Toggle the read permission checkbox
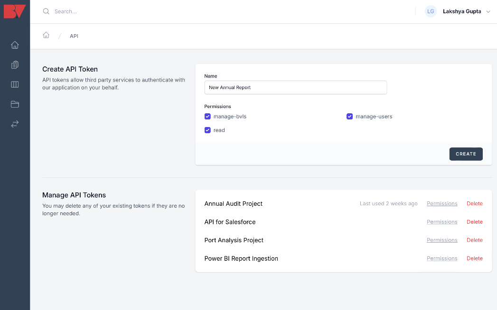Screen dimensions: 497x310 click(207, 130)
